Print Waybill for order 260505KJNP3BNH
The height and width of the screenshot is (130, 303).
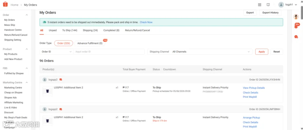(250, 127)
